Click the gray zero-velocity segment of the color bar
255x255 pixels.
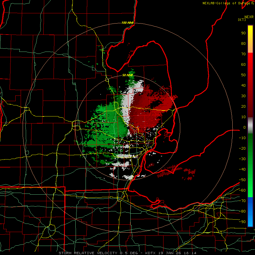[250, 125]
